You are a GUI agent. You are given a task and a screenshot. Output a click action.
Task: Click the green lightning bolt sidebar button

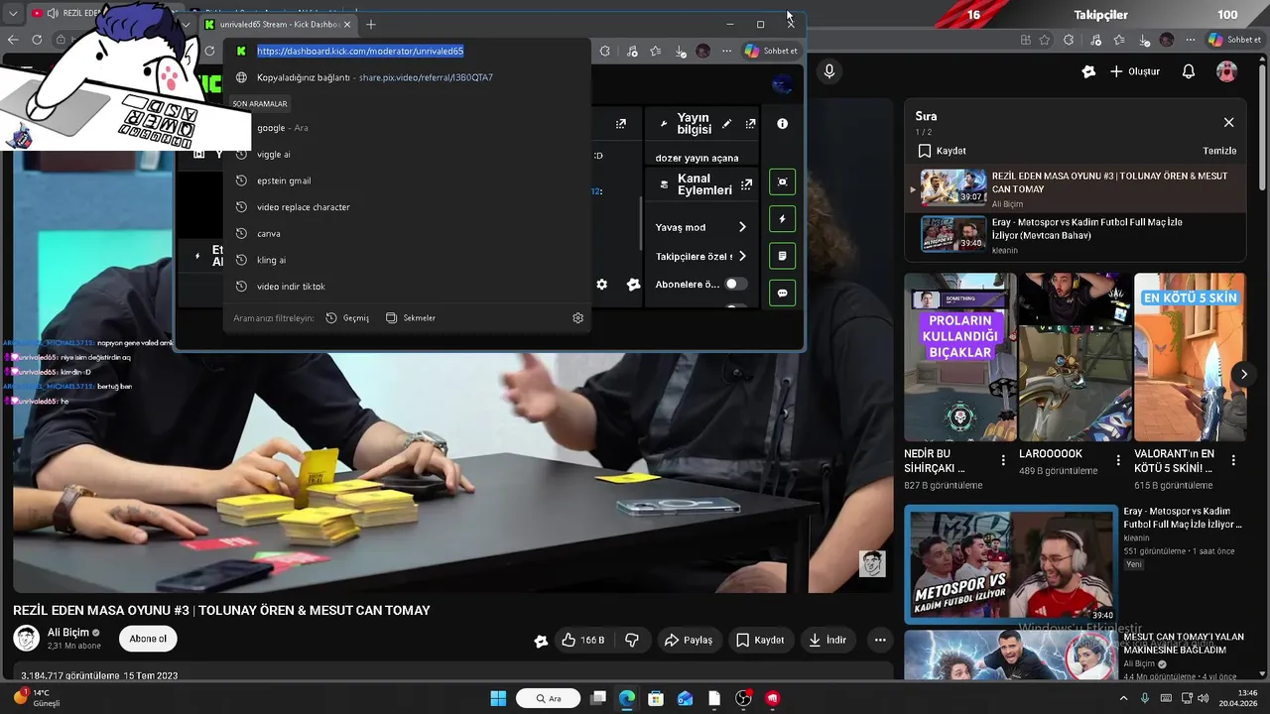[x=782, y=219]
